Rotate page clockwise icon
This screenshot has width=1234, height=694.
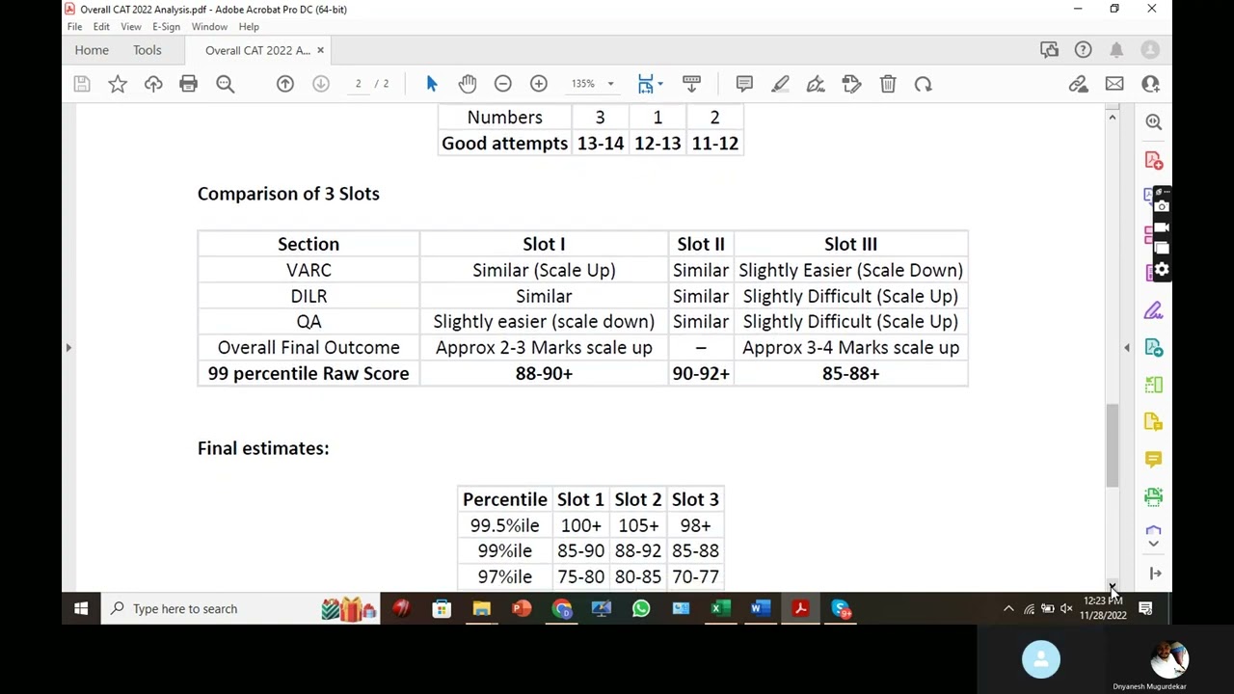[924, 84]
